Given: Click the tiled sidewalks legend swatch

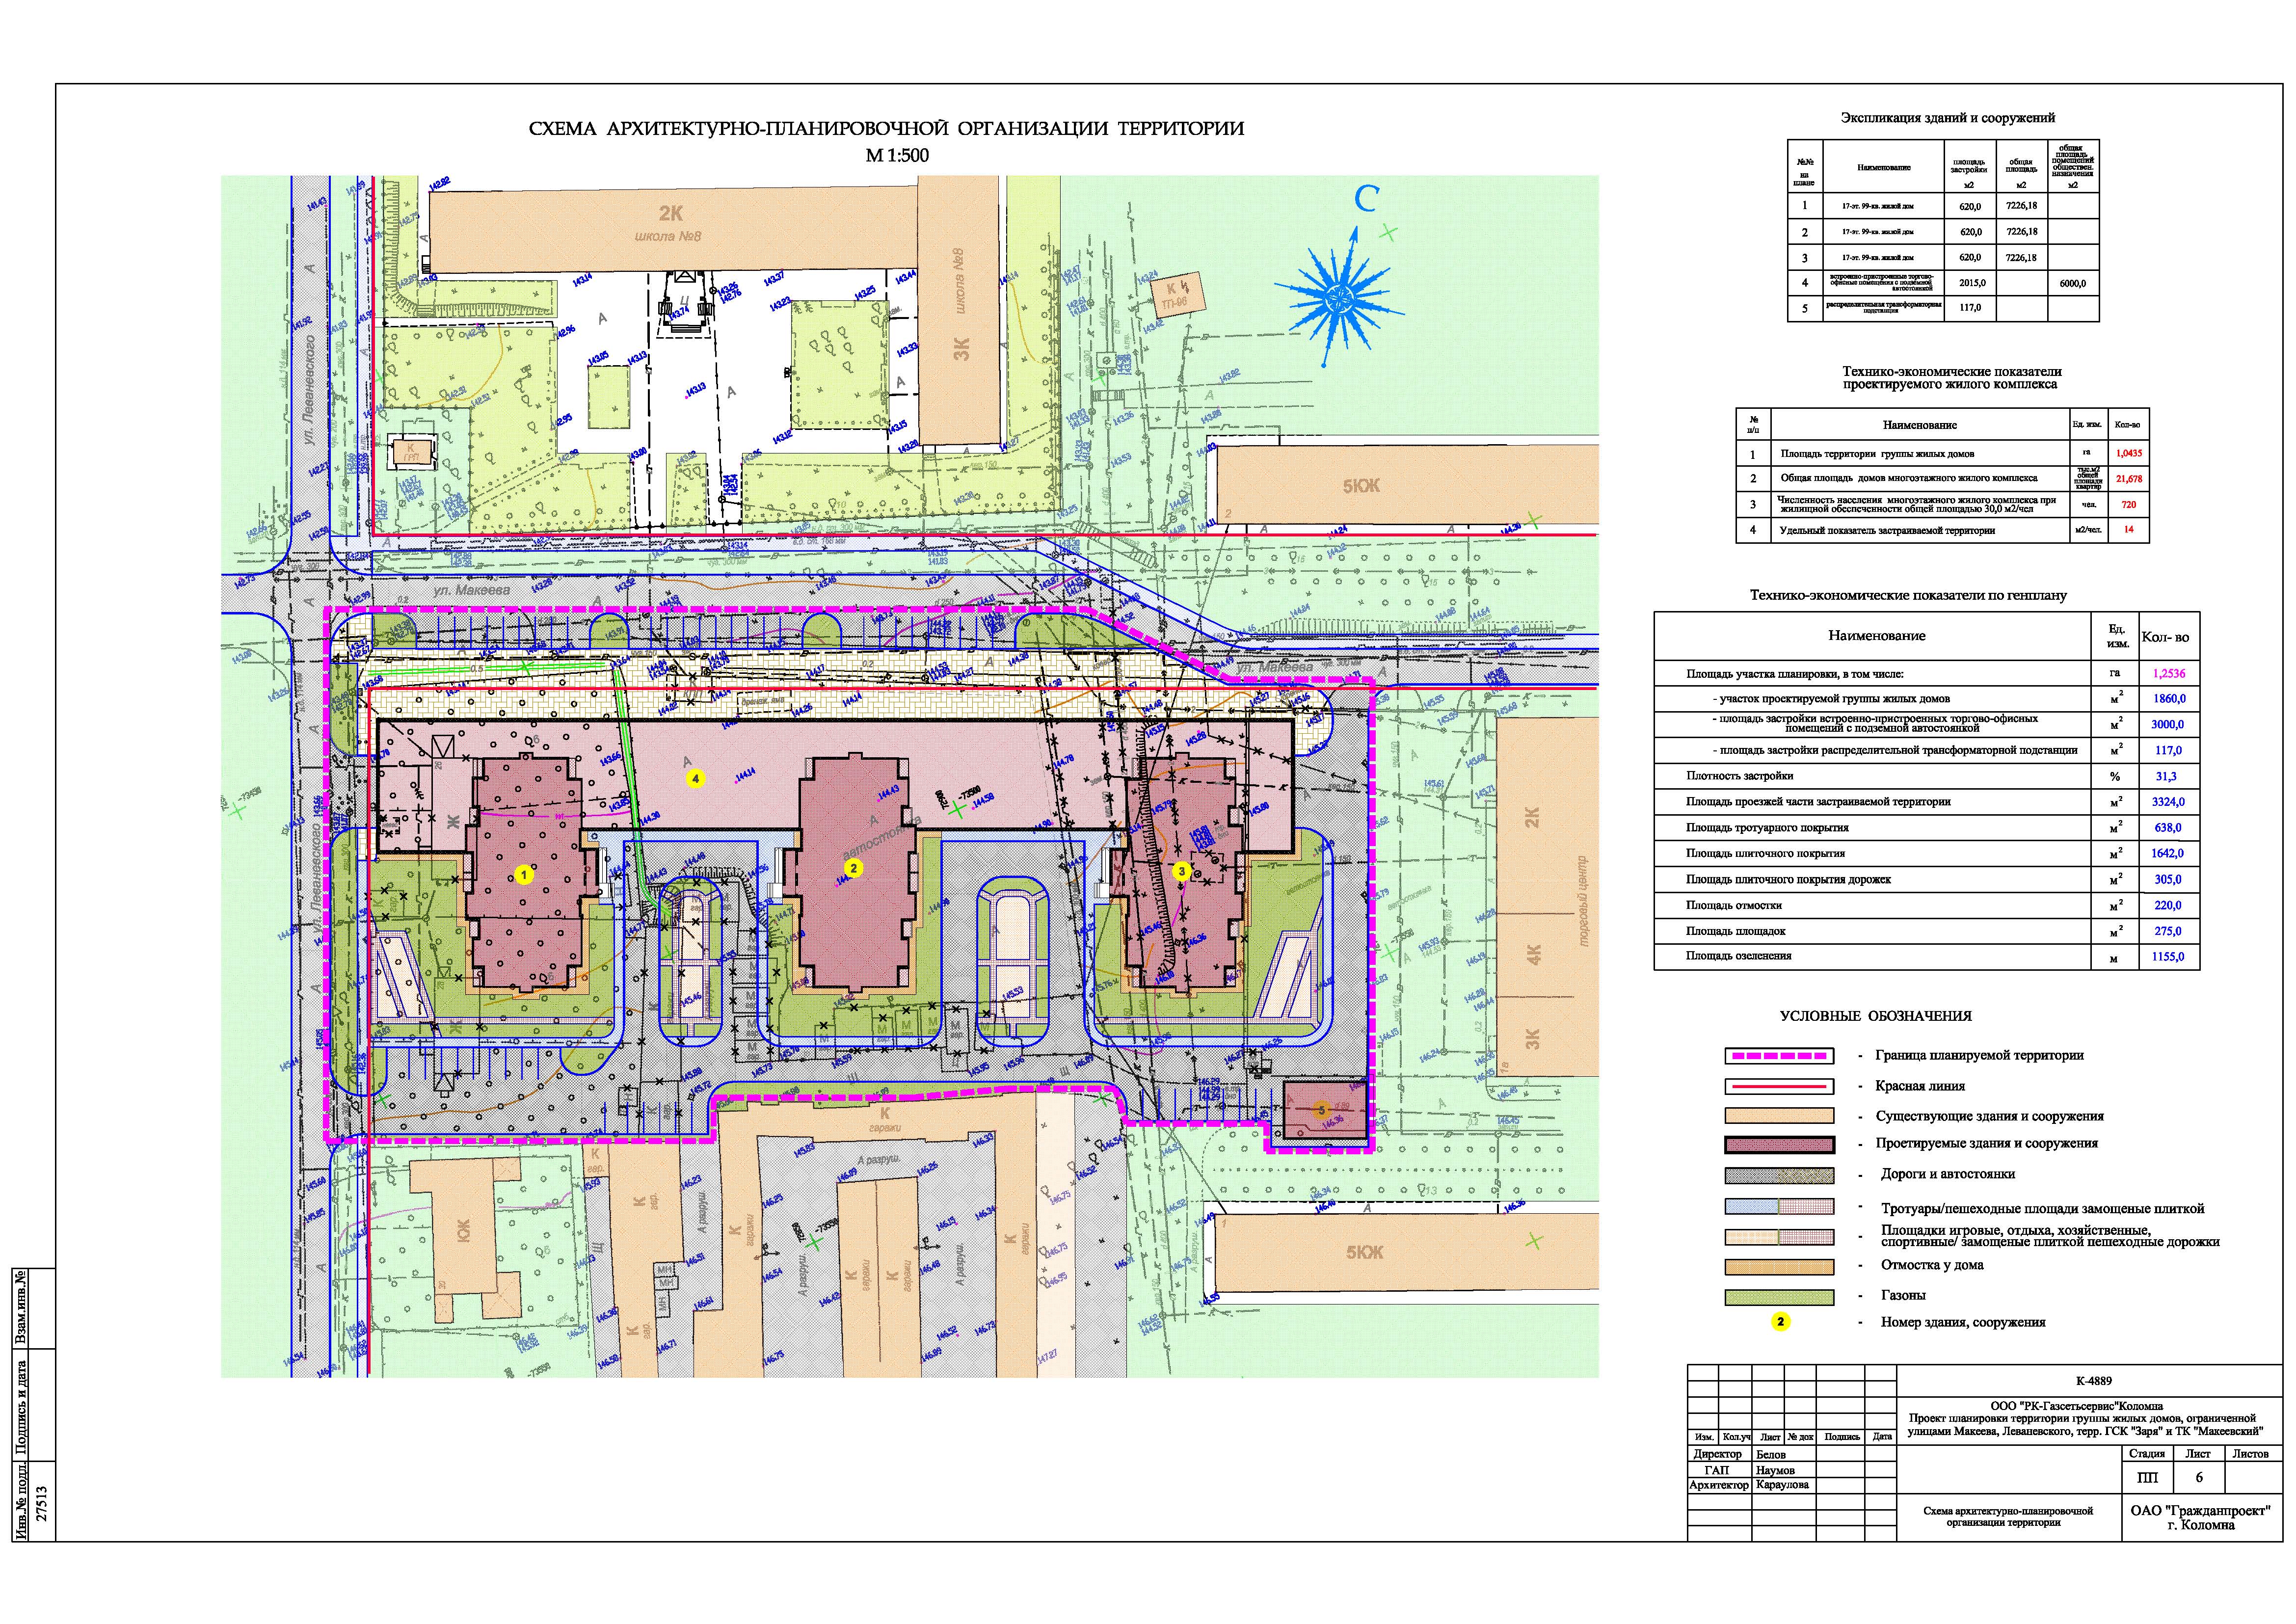Looking at the screenshot, I should coord(1779,1207).
